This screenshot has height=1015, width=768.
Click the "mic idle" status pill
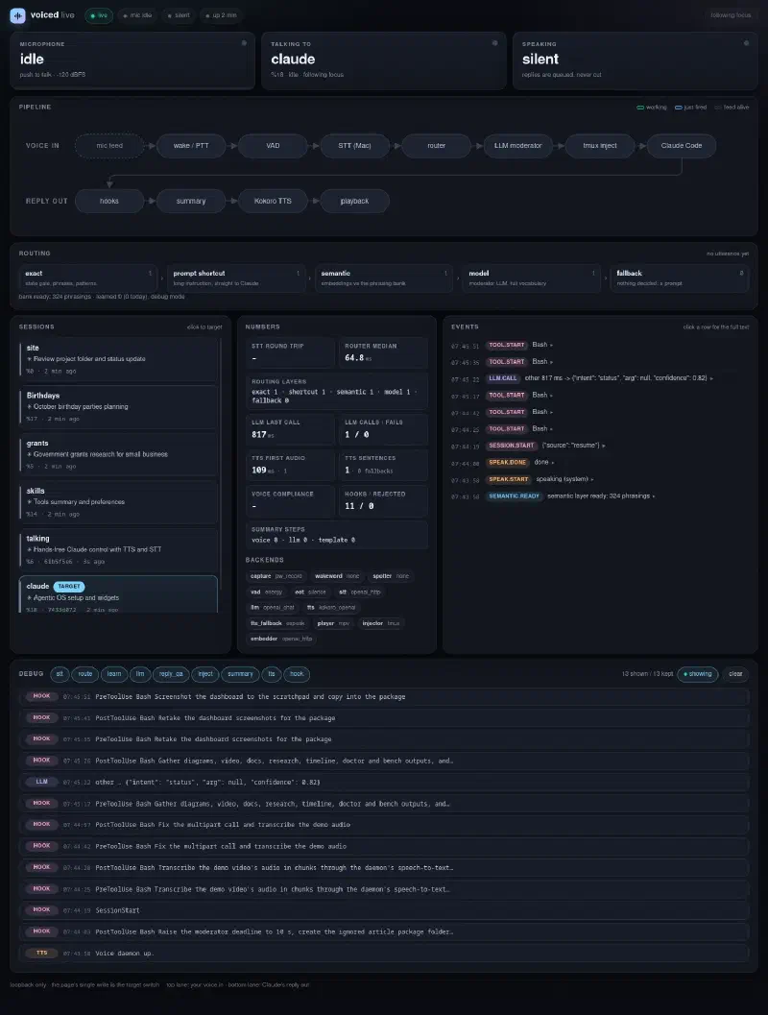pos(137,15)
